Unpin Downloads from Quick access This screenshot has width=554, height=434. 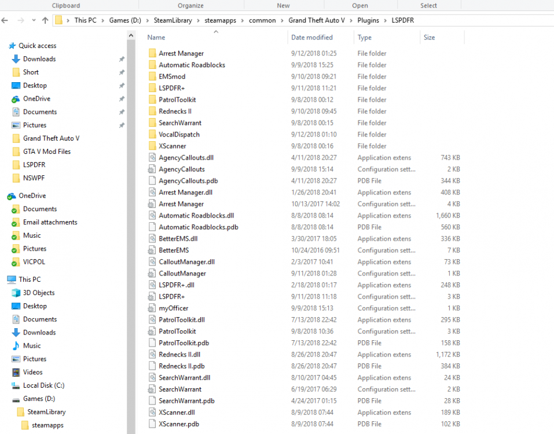[122, 59]
